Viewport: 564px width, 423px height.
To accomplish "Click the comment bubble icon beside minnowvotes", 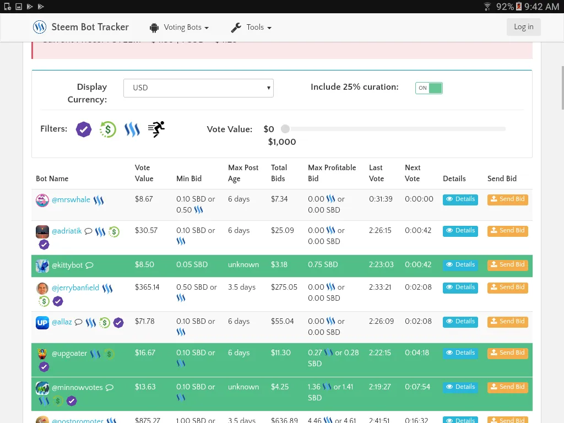I will [110, 388].
